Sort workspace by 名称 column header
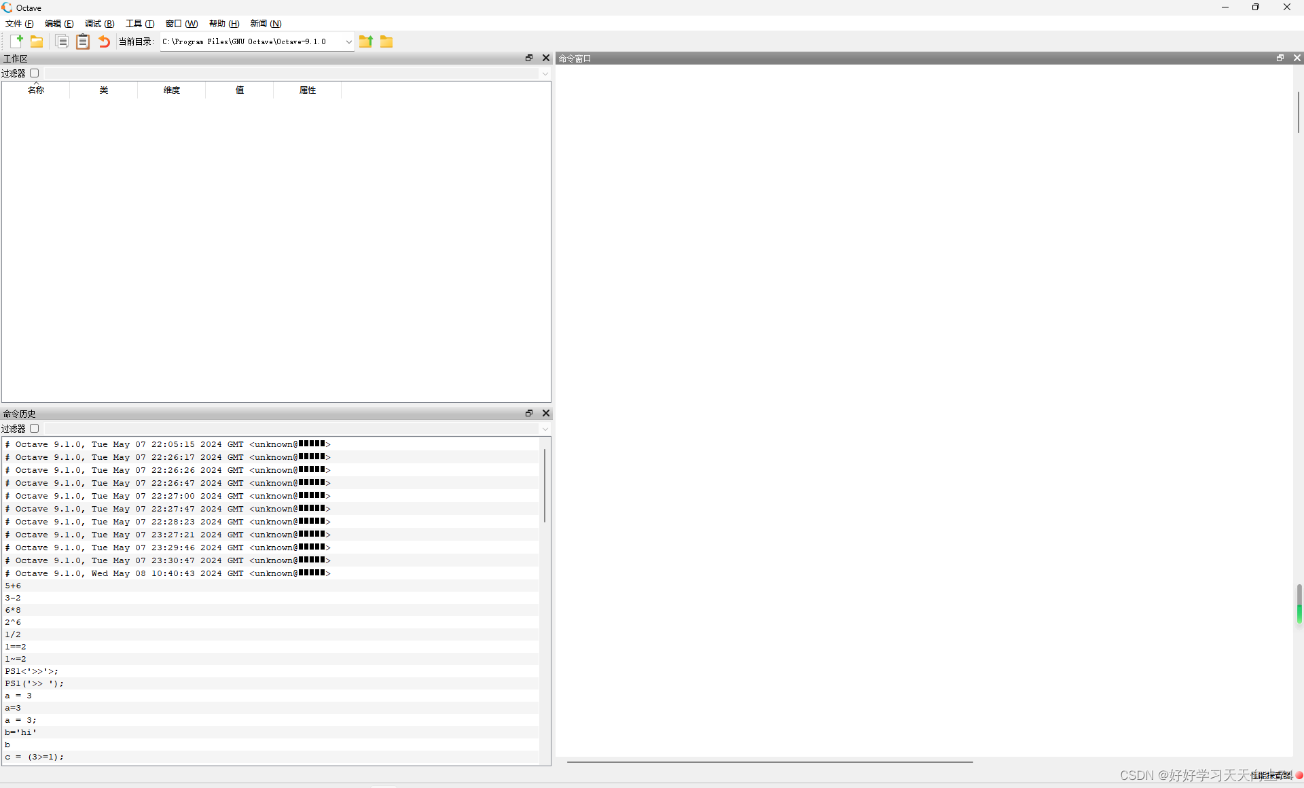 36,90
